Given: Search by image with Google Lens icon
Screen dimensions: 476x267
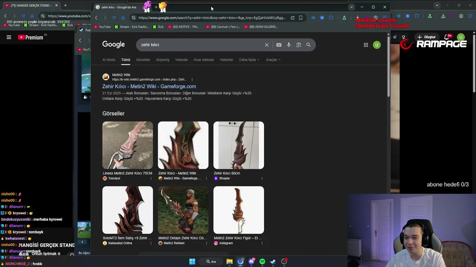Looking at the screenshot, I should pos(299,45).
